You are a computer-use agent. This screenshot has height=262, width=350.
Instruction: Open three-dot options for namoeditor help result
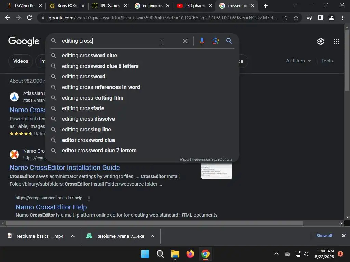pos(89,198)
